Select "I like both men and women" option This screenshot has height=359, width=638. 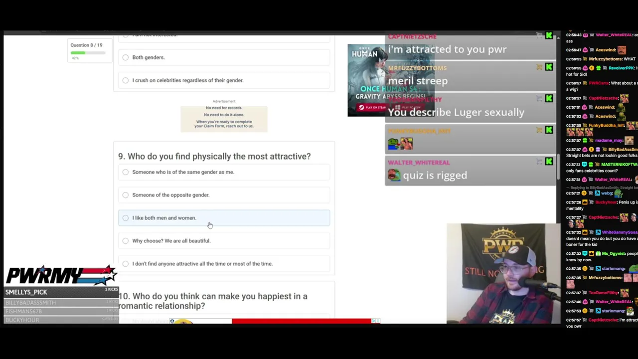224,218
